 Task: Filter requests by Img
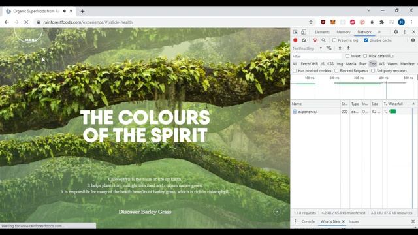340,64
